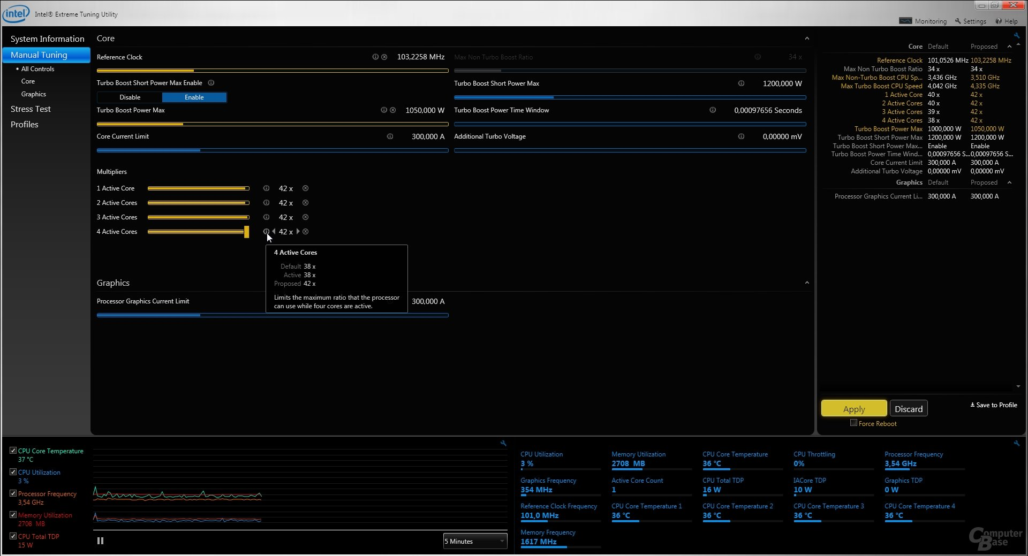This screenshot has height=556, width=1028.
Task: Reset Turbo Boost Power Max to default
Action: [392, 110]
